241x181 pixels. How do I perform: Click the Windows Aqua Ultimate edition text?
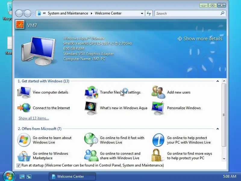84,38
